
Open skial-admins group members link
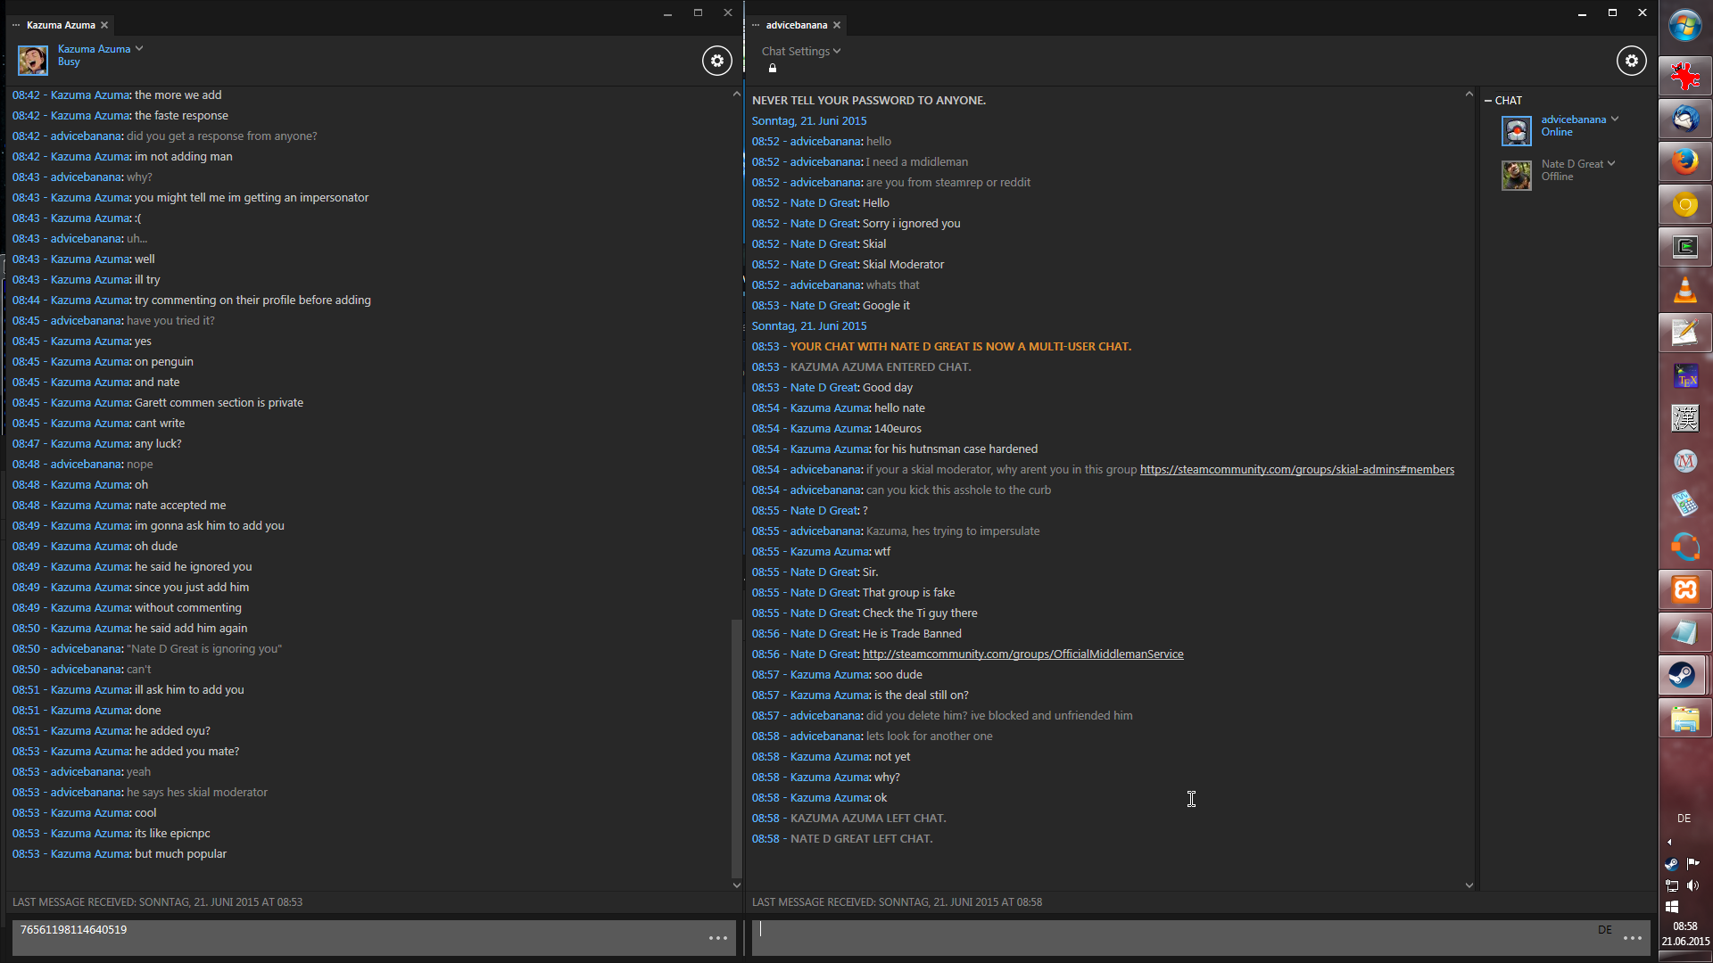coord(1296,470)
